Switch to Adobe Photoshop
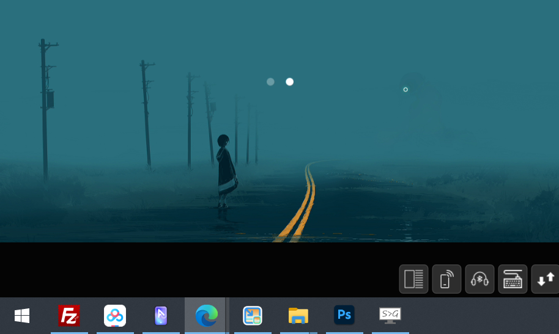559x334 pixels. coord(344,316)
